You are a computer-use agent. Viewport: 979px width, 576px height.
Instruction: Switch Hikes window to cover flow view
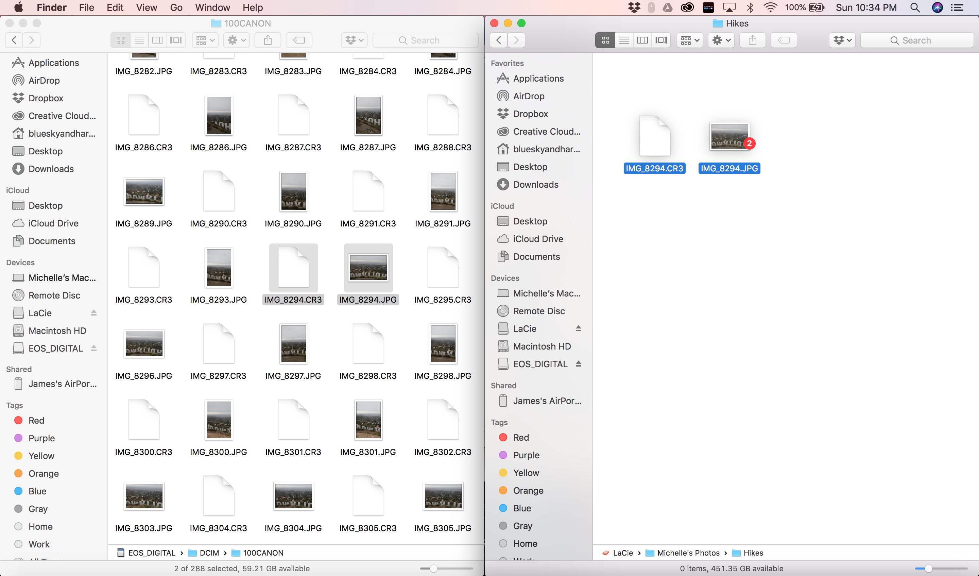[x=661, y=40]
